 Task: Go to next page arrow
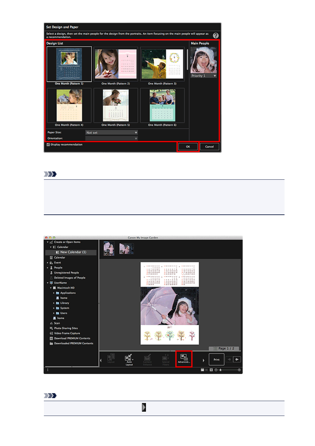(x=237, y=359)
